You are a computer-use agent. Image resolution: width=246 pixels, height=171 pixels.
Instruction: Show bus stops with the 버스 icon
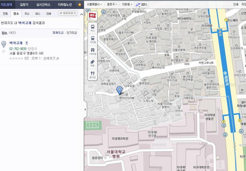coord(92,27)
